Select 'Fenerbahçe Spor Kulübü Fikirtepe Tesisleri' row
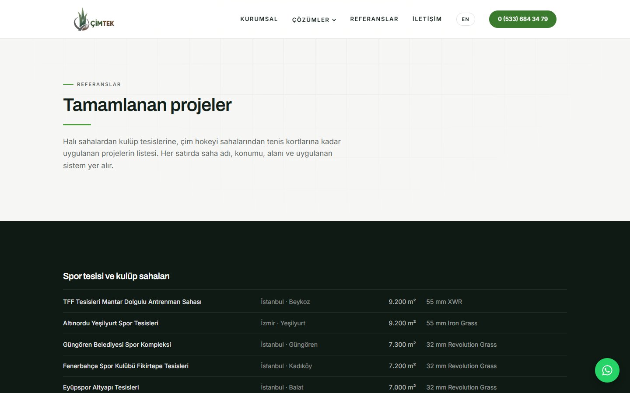Image resolution: width=630 pixels, height=393 pixels. [315, 366]
